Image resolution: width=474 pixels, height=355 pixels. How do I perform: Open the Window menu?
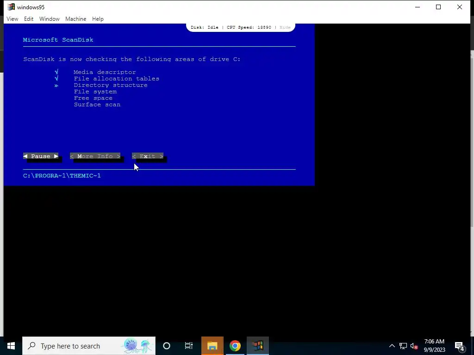[x=49, y=18]
